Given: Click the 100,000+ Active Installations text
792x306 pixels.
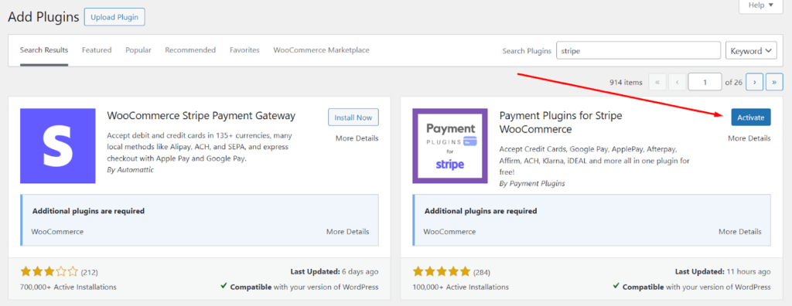Looking at the screenshot, I should pyautogui.click(x=461, y=287).
